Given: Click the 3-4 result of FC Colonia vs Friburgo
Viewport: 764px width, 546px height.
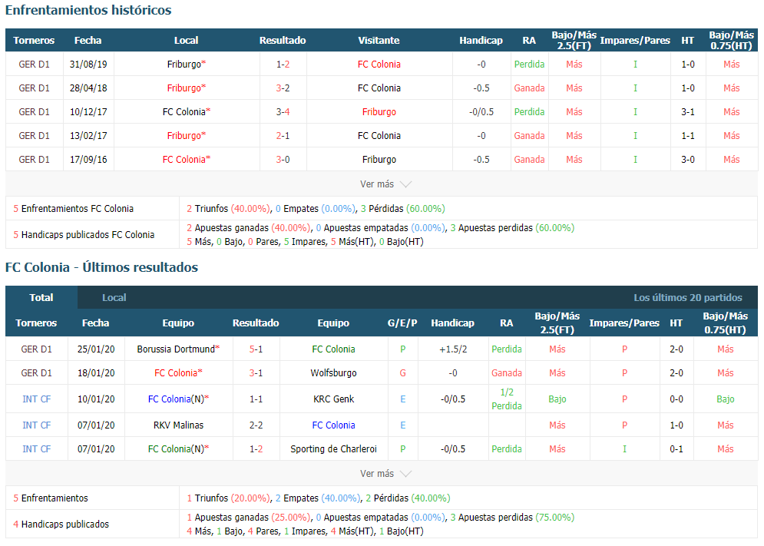Looking at the screenshot, I should coord(283,112).
